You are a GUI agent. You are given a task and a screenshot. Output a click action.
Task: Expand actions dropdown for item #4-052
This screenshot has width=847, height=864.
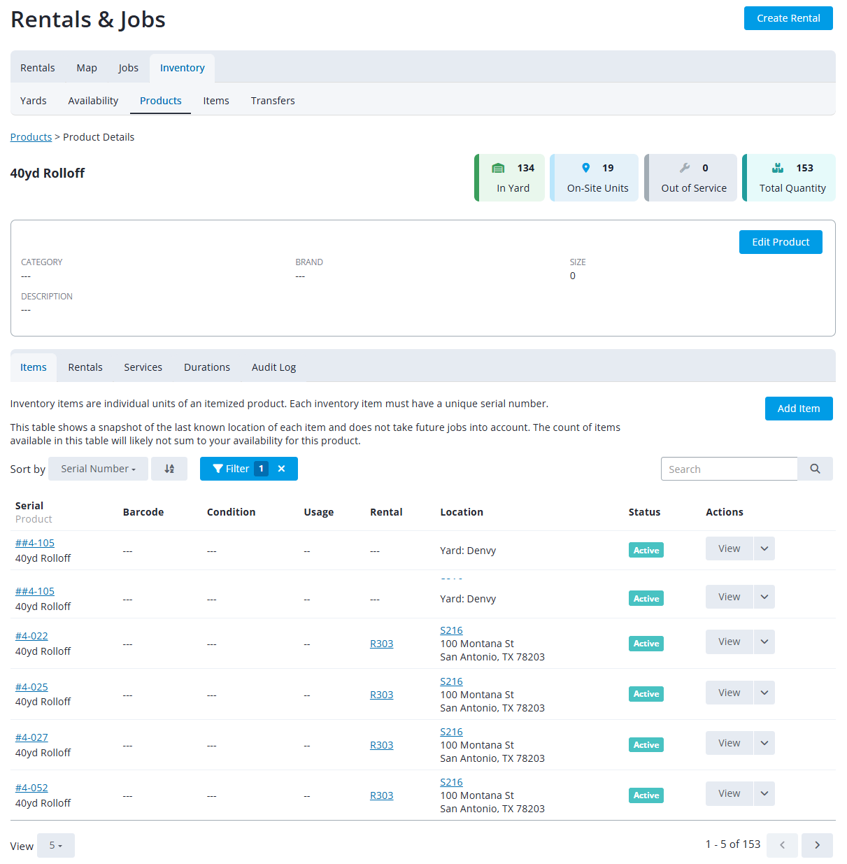tap(764, 793)
